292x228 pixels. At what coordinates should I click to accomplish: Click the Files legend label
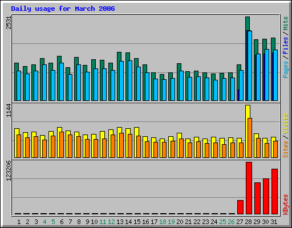point(285,46)
